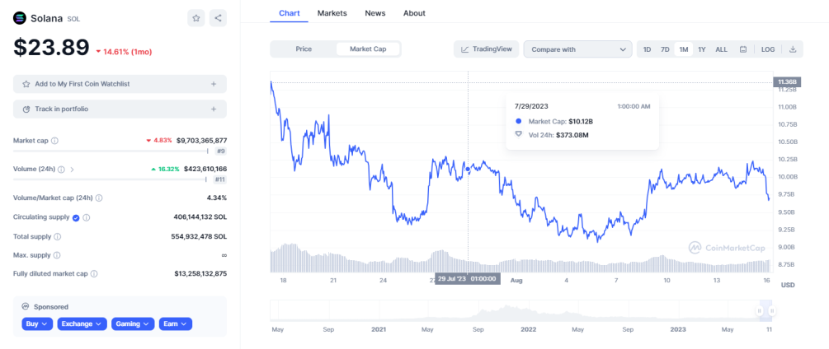Click Add to My First Coin Watchlist
This screenshot has height=349, width=829.
[120, 84]
